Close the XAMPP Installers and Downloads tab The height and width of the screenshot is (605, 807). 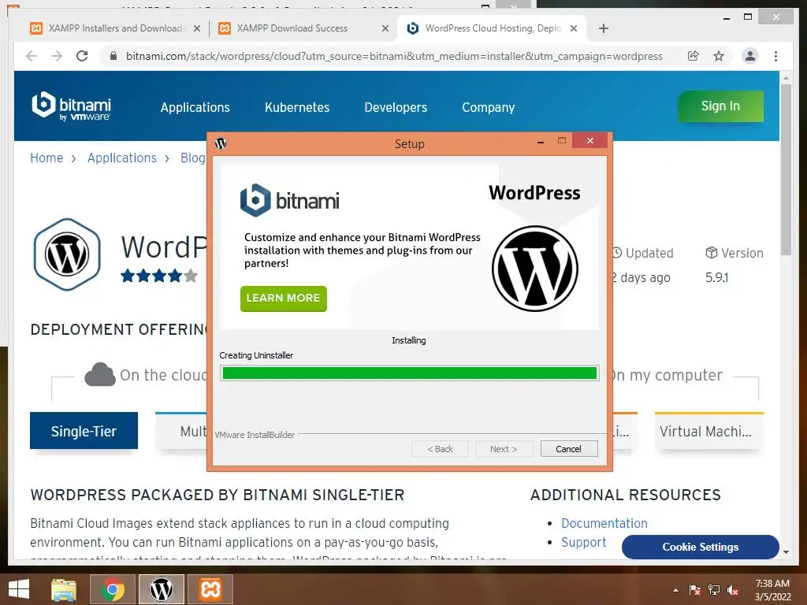(196, 28)
